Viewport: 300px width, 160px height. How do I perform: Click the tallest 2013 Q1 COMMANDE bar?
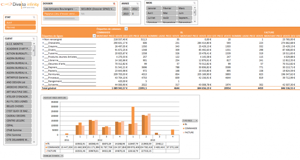pyautogui.click(x=133, y=121)
